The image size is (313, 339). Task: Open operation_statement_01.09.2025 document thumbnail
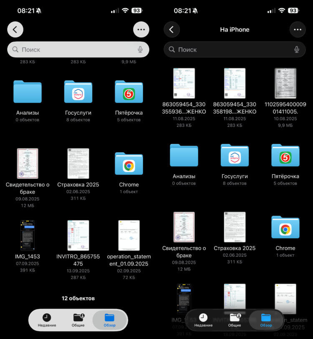(x=129, y=235)
